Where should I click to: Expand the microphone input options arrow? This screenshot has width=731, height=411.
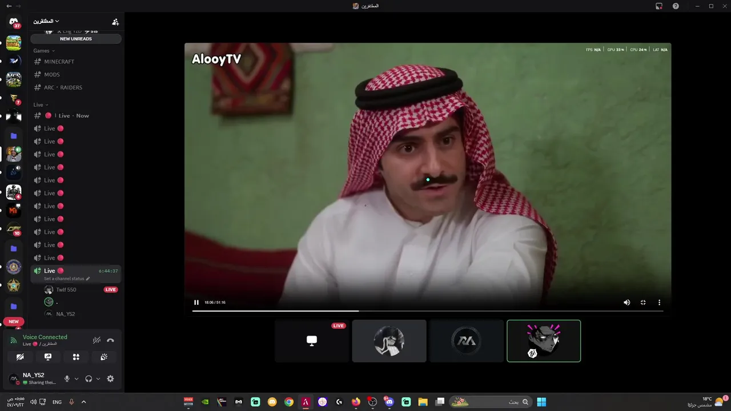[x=77, y=378]
